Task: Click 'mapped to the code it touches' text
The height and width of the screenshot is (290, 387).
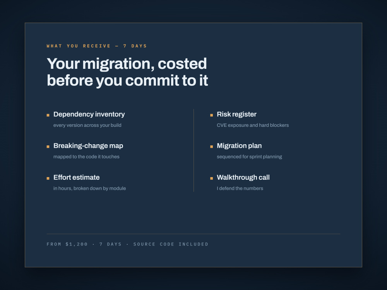Action: (x=86, y=157)
